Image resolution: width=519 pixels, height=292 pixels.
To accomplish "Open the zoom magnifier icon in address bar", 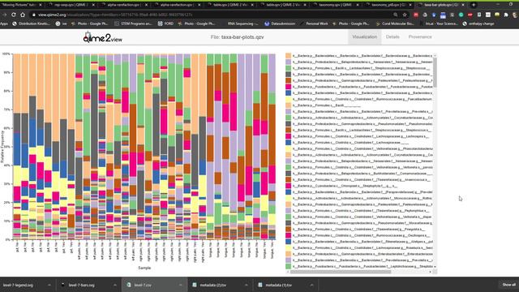I will point(396,15).
